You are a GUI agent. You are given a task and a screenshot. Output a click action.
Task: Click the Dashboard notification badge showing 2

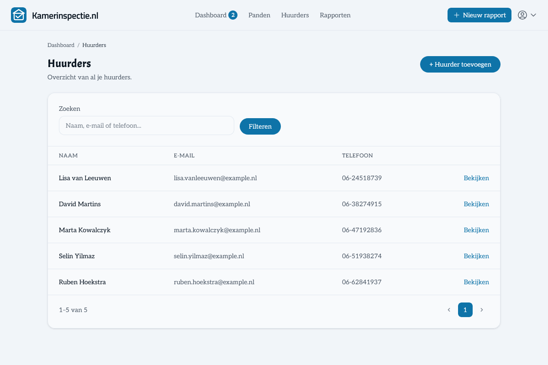[x=233, y=15]
